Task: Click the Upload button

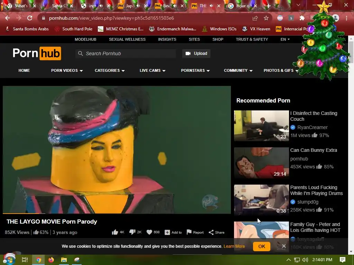Action: coord(196,53)
